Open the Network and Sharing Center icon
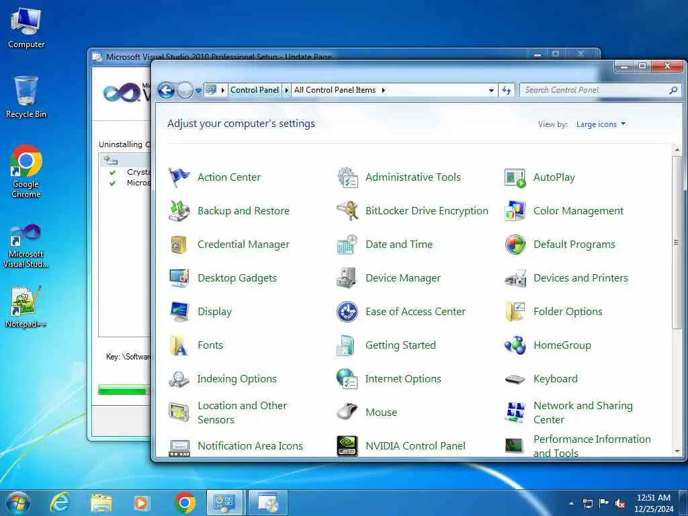688x516 pixels. 515,413
